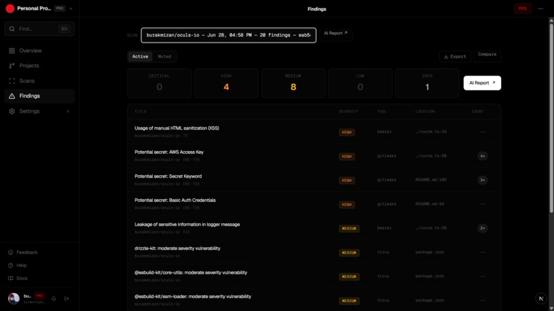The width and height of the screenshot is (554, 311).
Task: Open the scan selector dropdown
Action: pyautogui.click(x=229, y=35)
